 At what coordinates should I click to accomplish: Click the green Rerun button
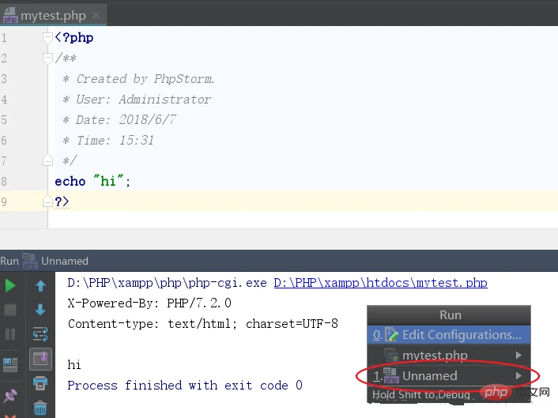(10, 285)
